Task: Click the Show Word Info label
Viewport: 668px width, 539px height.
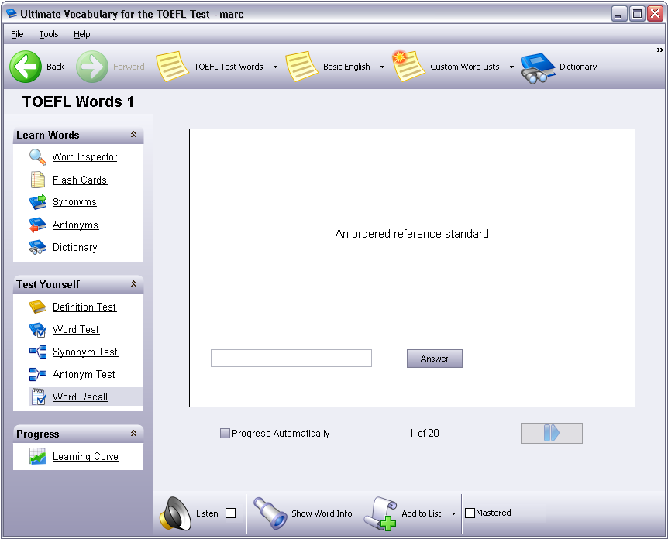Action: click(x=322, y=513)
